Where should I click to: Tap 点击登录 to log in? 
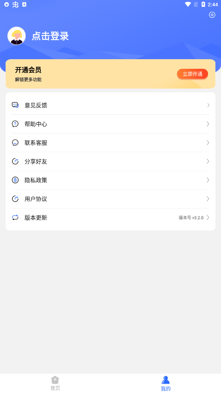click(50, 36)
